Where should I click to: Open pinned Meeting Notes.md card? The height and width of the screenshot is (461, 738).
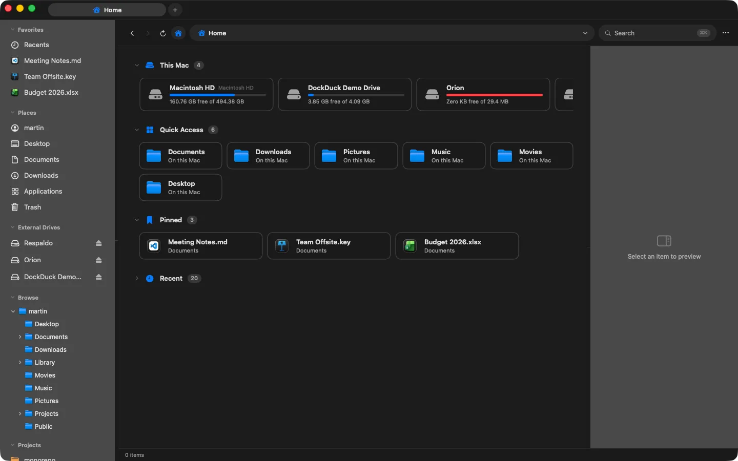tap(201, 246)
